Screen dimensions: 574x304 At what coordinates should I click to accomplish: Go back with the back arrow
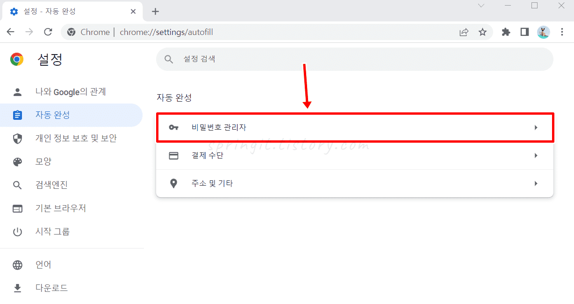[x=10, y=32]
